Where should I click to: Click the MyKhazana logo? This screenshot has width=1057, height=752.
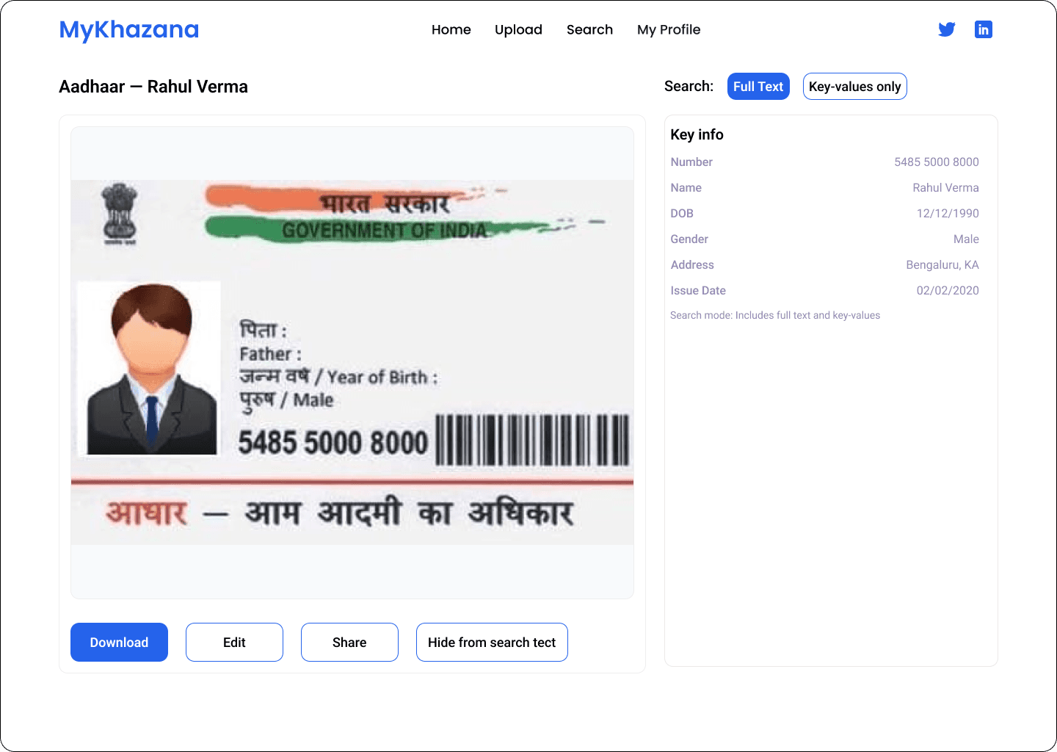(129, 29)
